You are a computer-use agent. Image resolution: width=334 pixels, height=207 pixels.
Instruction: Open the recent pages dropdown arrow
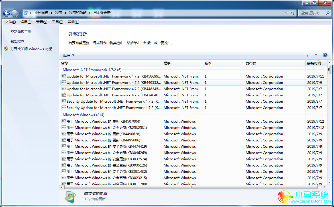20,13
